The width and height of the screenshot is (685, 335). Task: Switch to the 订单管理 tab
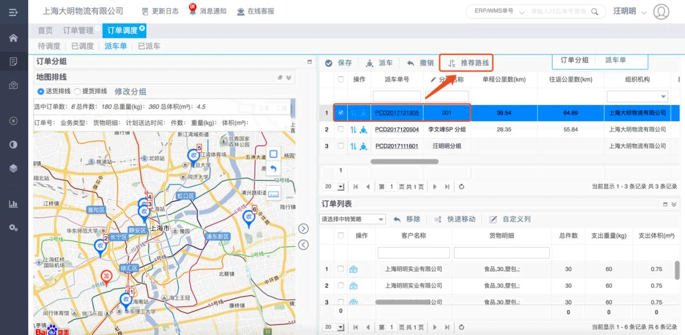point(78,31)
